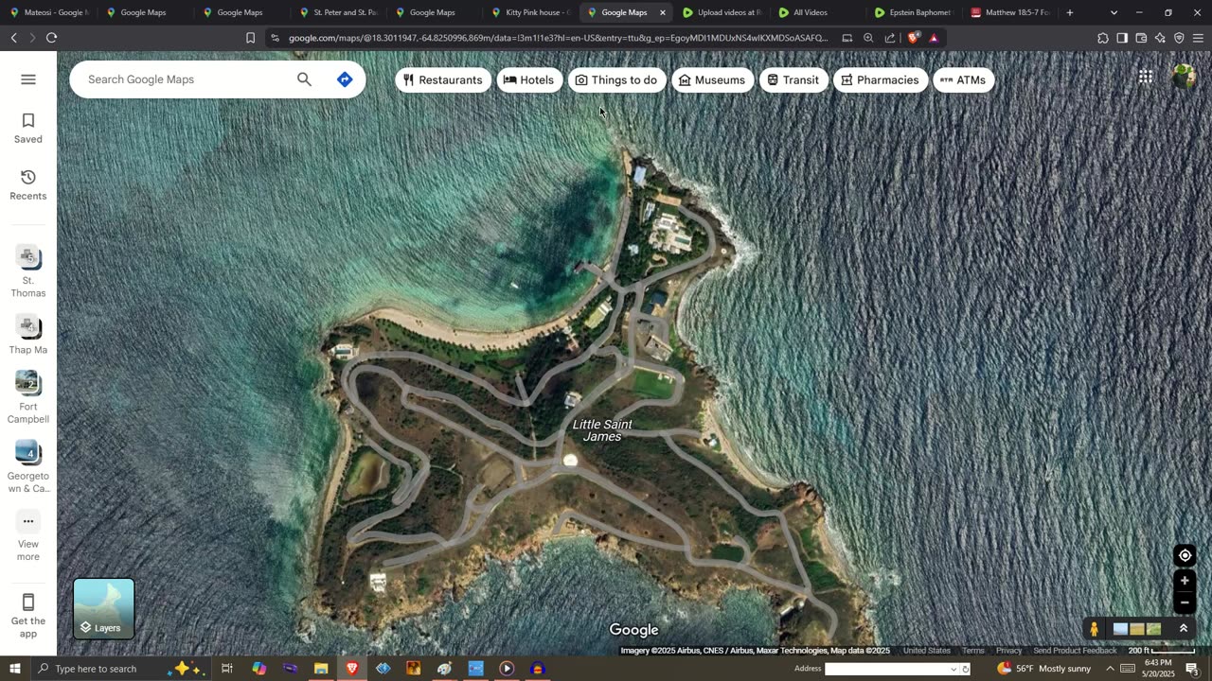Show Transit options

click(x=793, y=80)
